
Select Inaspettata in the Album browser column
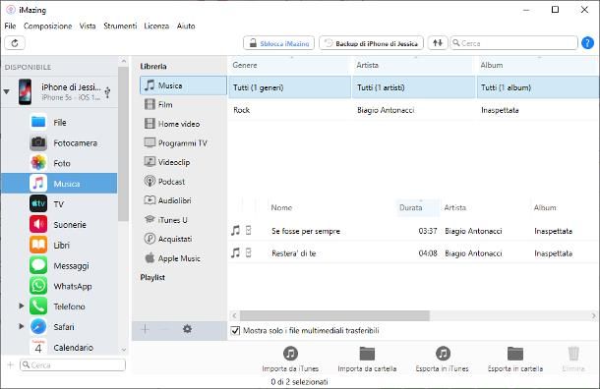538,110
